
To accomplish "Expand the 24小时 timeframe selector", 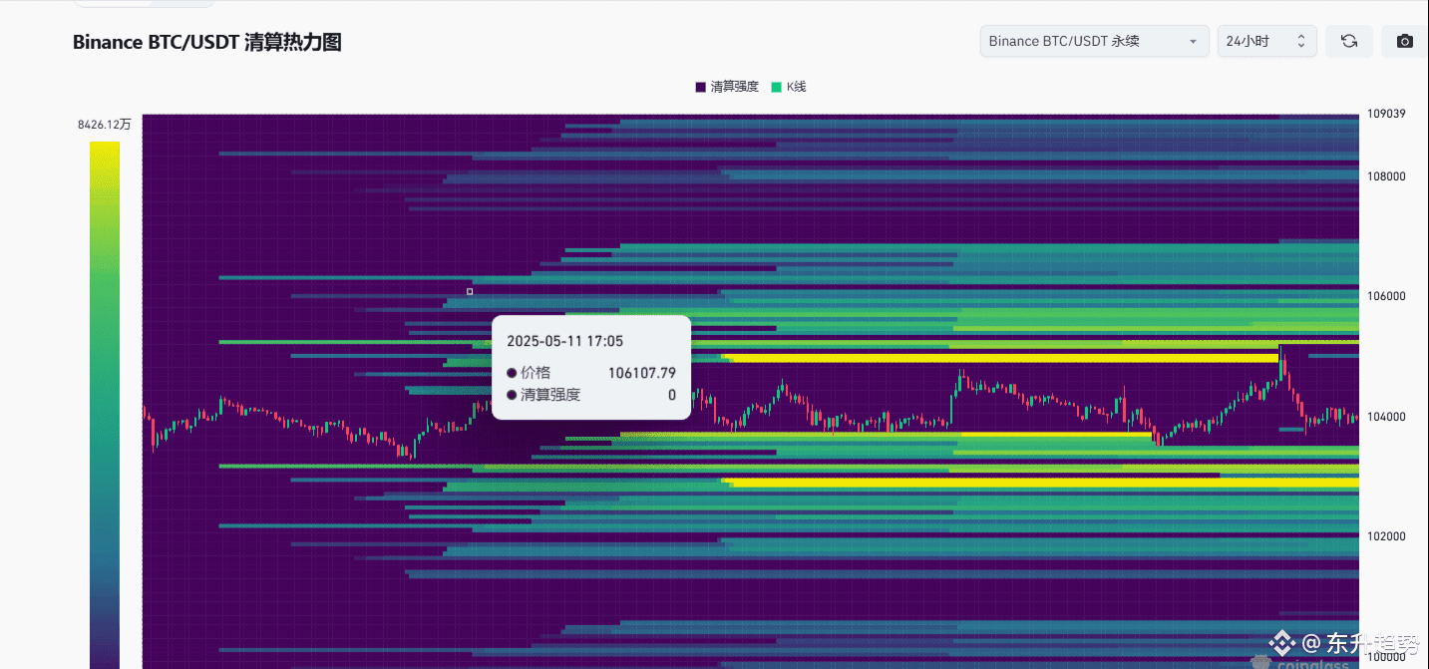I will [1256, 41].
